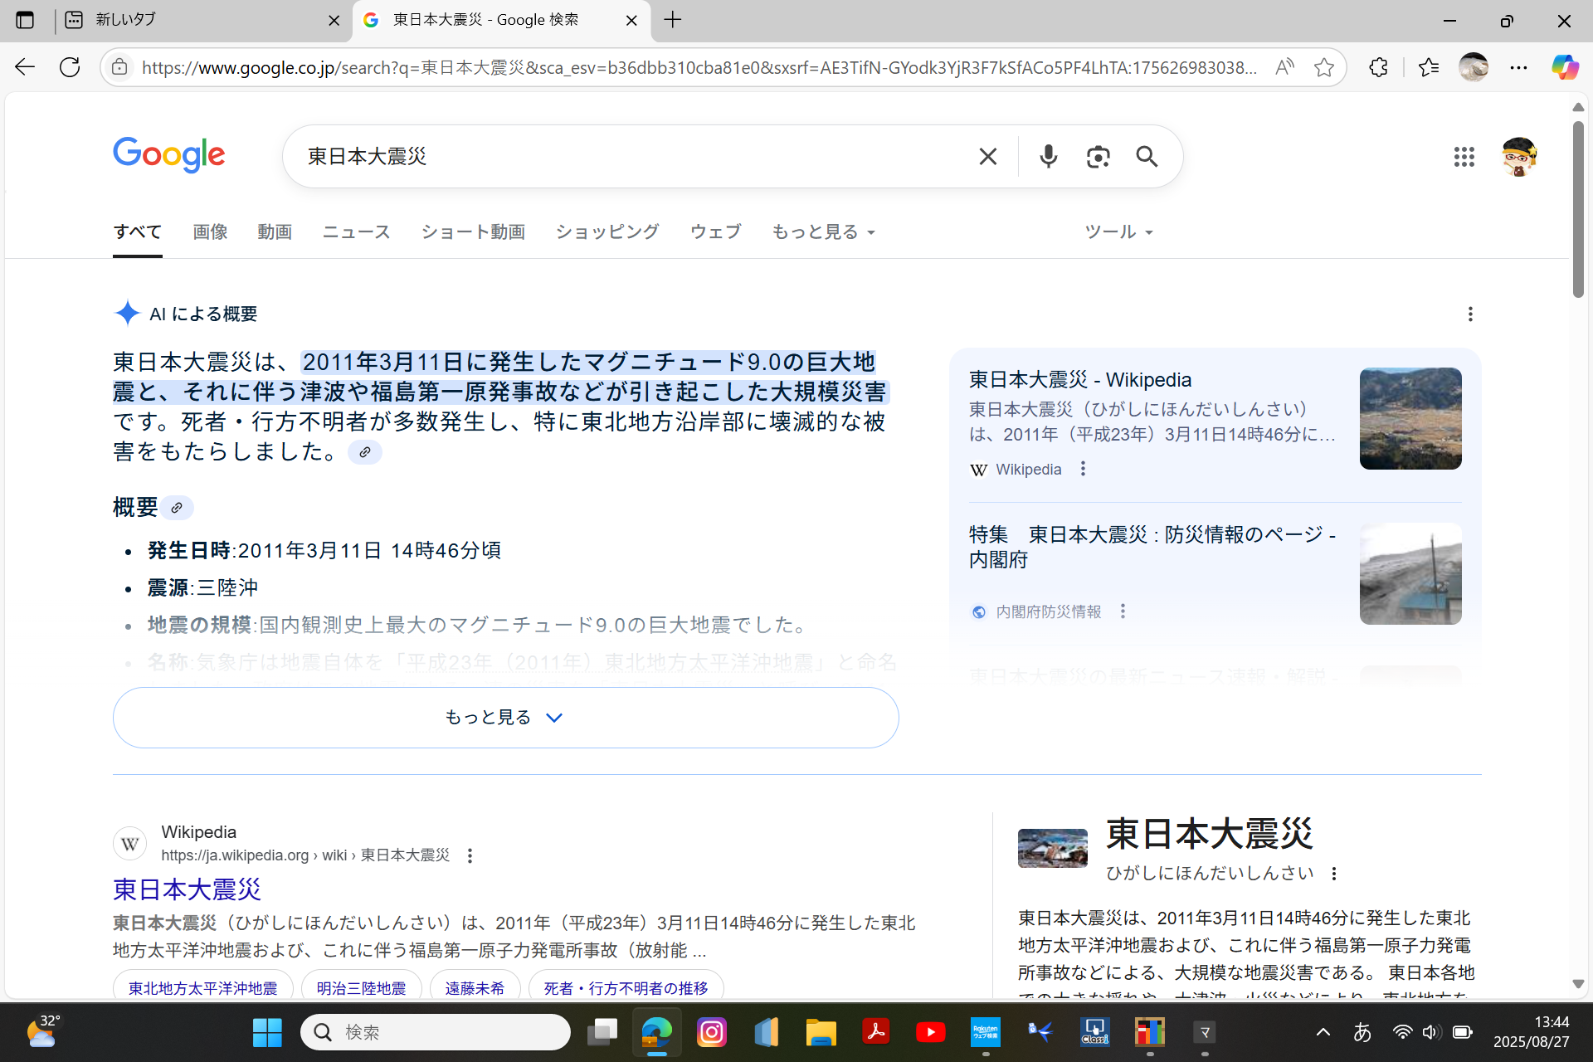Open the Google apps grid
Screen dimensions: 1593x1062
[x=1464, y=156]
